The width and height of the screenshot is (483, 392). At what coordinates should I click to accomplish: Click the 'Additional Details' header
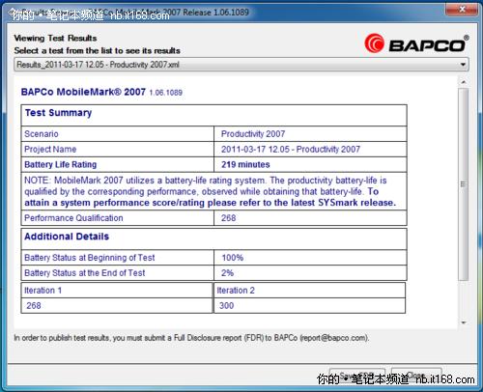67,237
